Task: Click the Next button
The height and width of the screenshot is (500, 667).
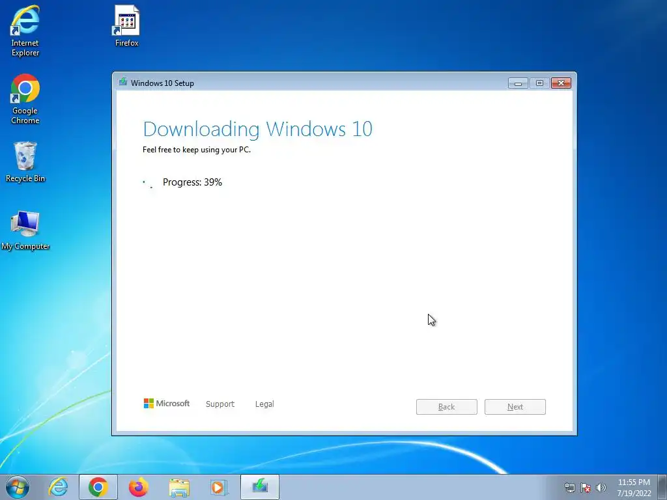Action: [515, 407]
